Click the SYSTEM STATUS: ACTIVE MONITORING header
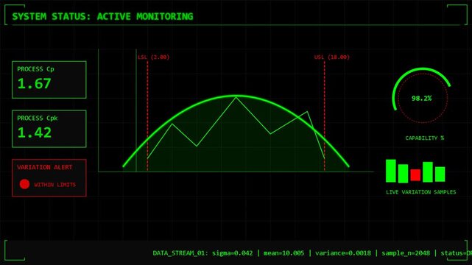 click(102, 16)
